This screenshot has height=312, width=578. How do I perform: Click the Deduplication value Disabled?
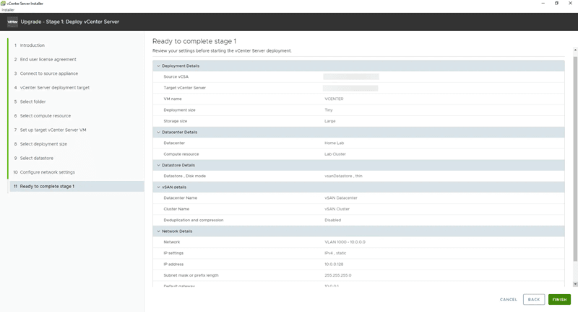tap(332, 220)
